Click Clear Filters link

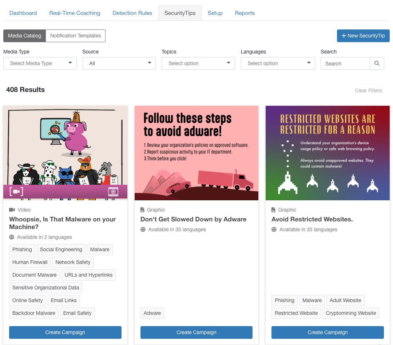point(368,91)
